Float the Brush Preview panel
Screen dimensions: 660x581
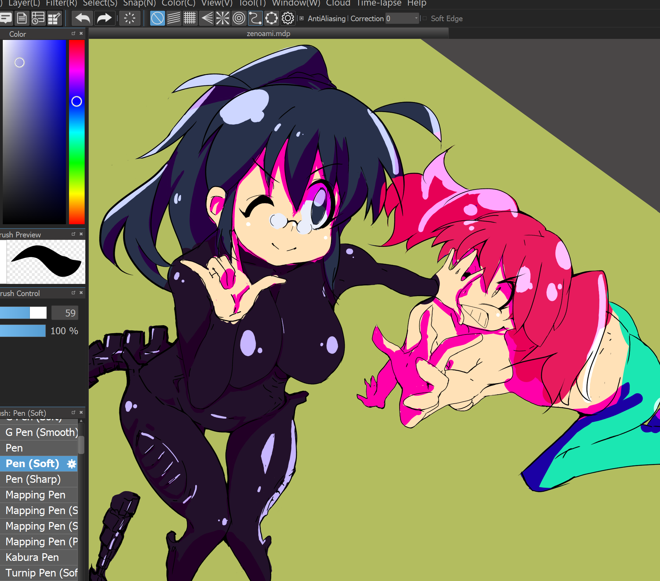[x=73, y=234]
